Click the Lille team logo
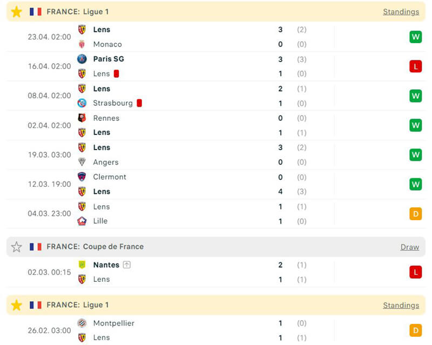This screenshot has width=432, height=345. 82,221
